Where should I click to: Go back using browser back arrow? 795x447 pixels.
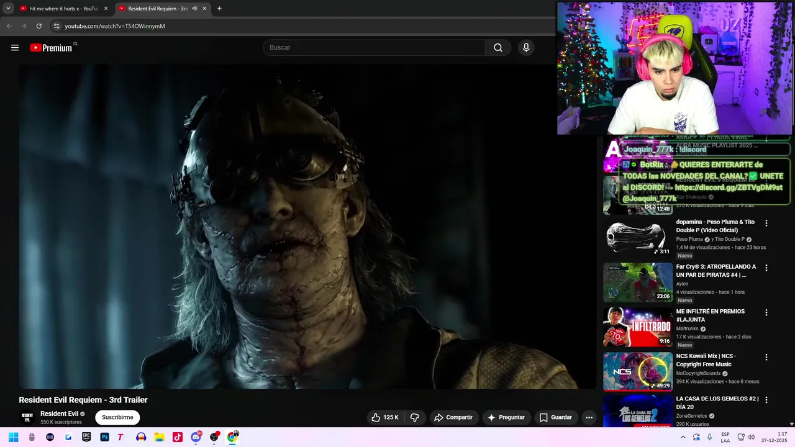pyautogui.click(x=9, y=26)
